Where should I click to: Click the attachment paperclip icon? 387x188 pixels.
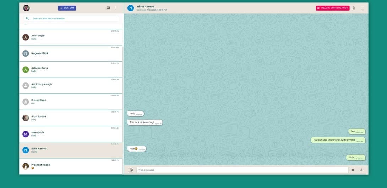click(354, 8)
